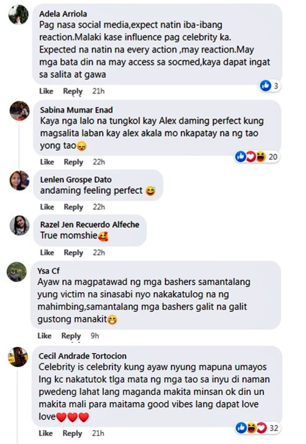
Task: Open the 32 reactions on Cecil's comment
Action: tap(258, 428)
